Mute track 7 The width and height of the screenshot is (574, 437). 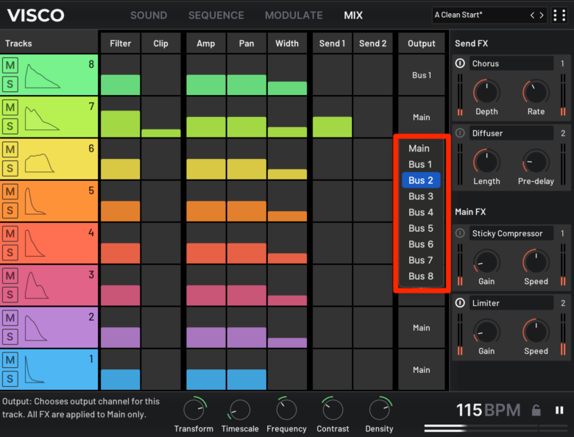[x=10, y=107]
